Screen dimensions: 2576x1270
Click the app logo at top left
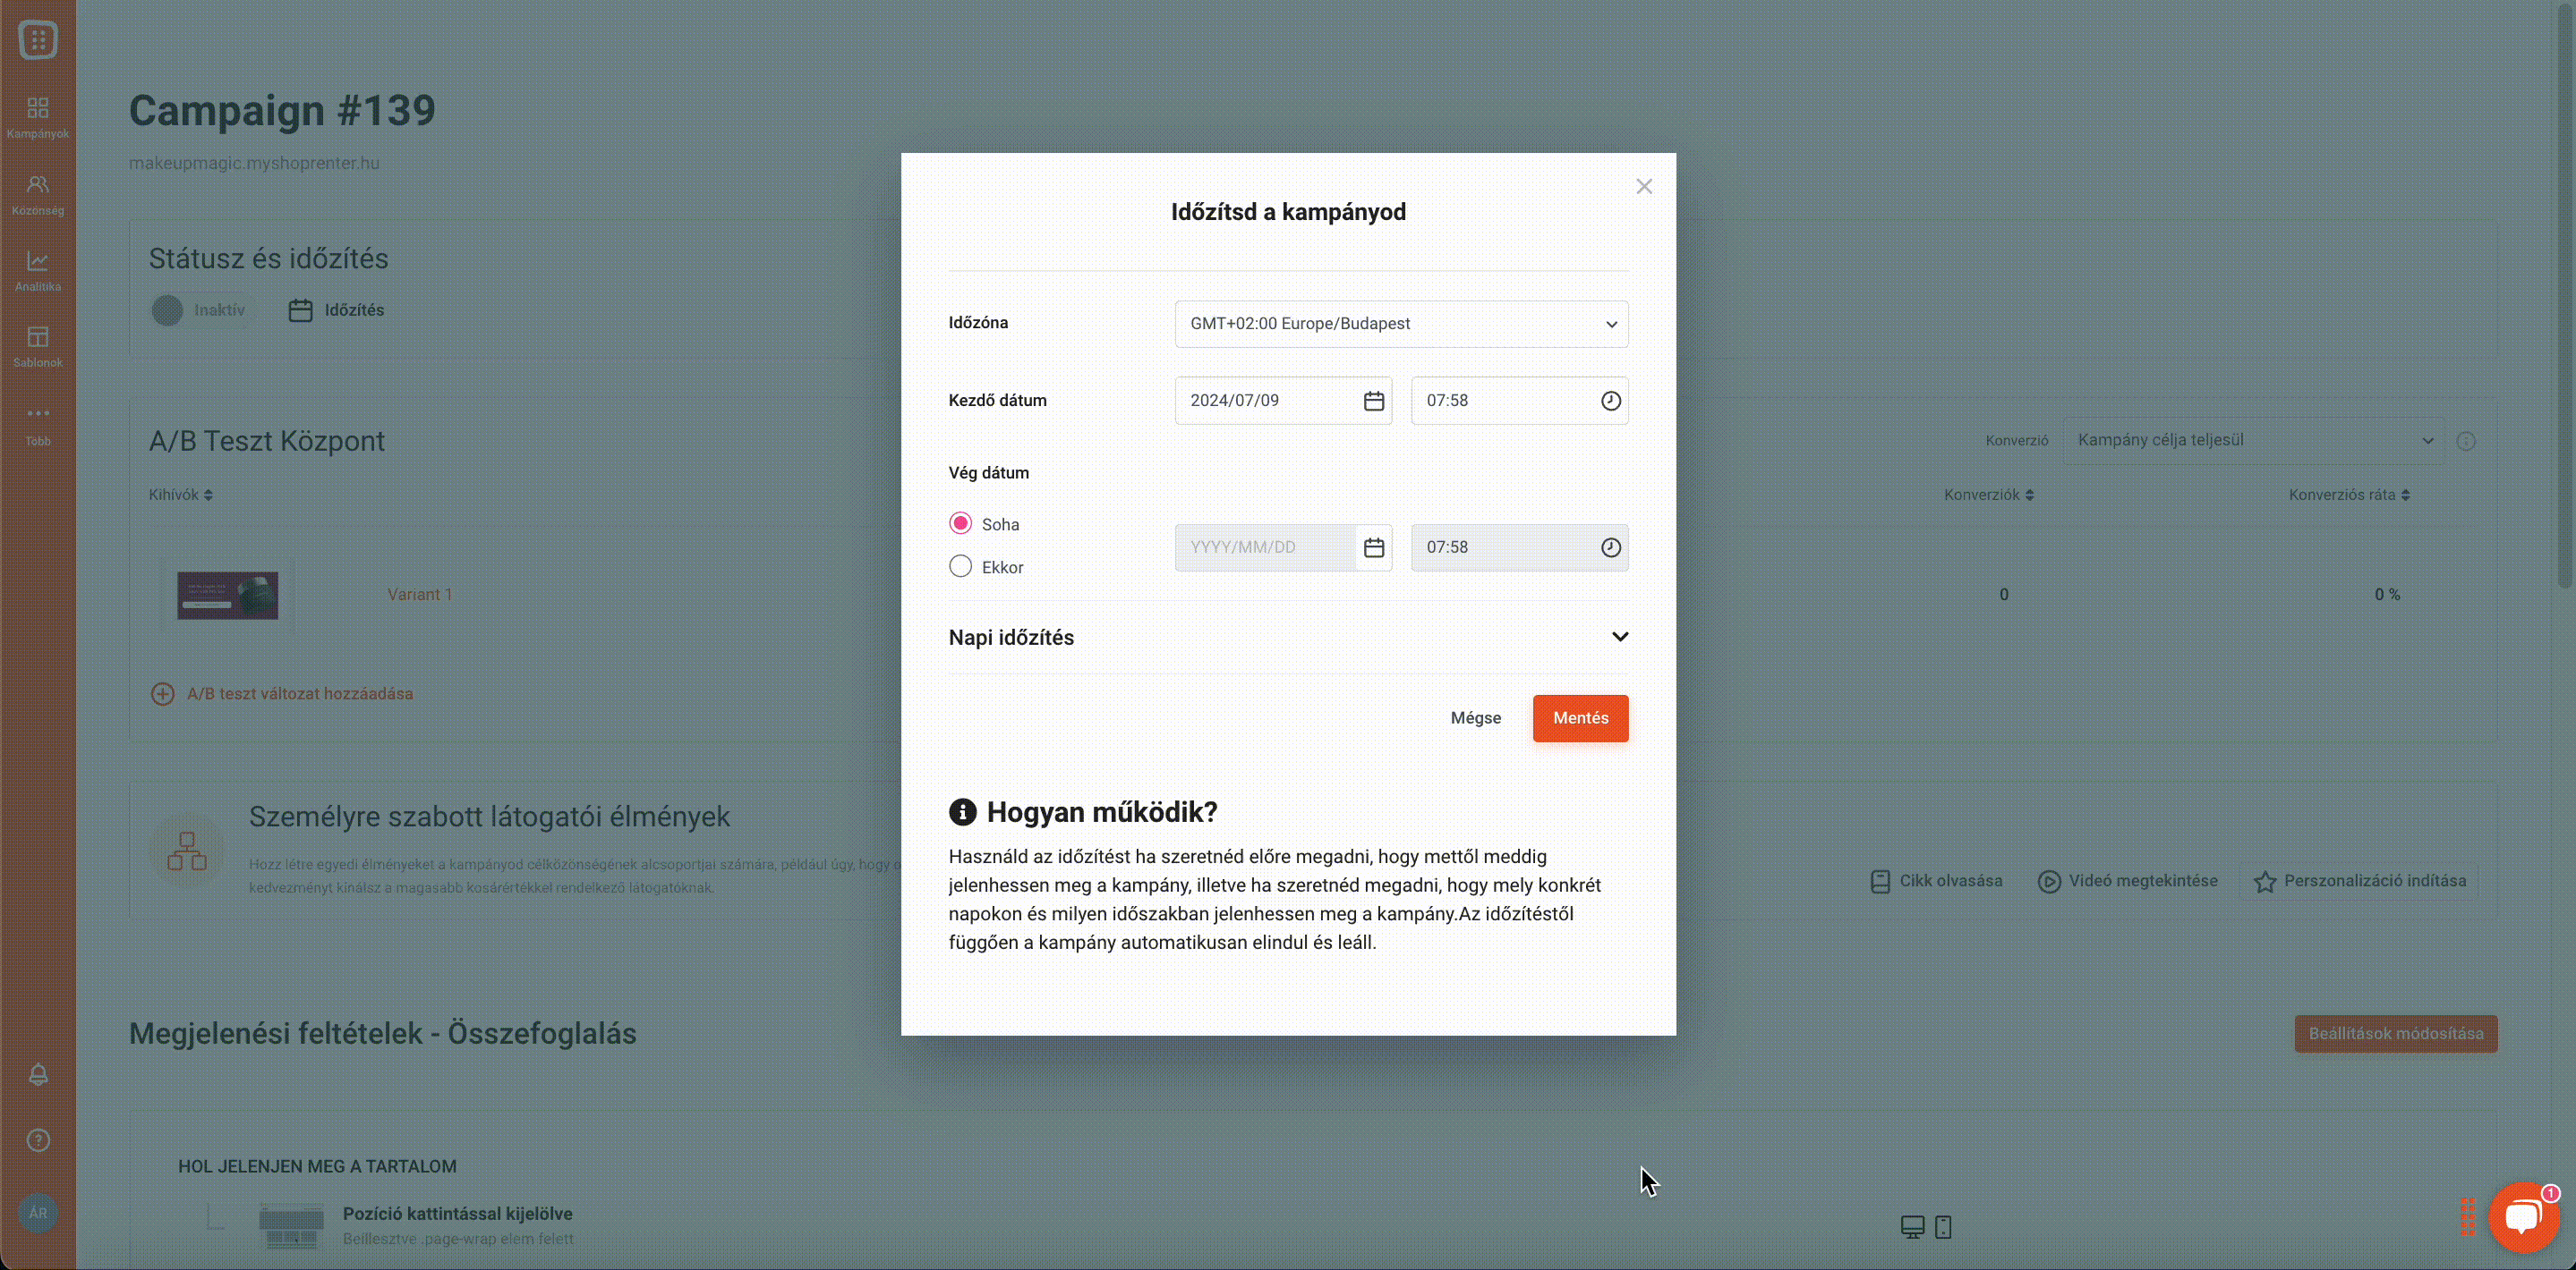click(38, 40)
